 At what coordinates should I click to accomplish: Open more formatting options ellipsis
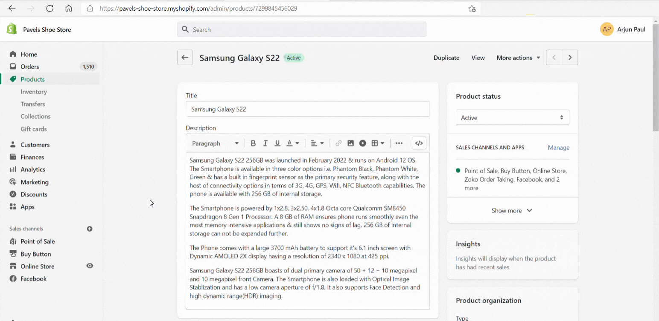tap(399, 143)
